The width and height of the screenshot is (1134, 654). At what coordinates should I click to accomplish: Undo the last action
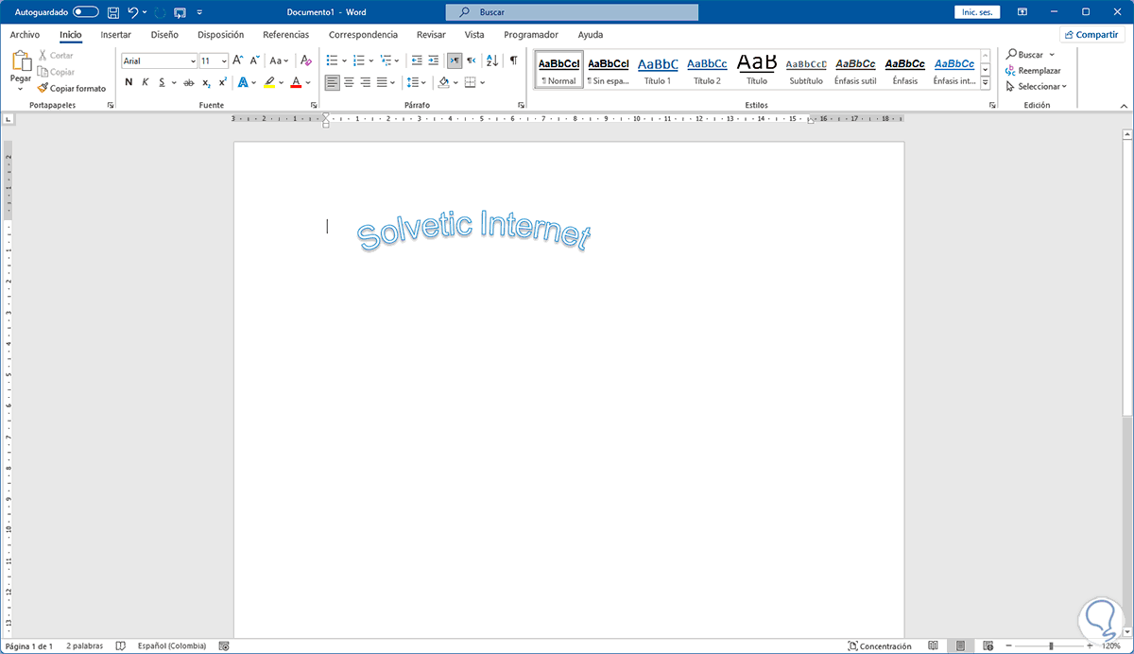click(x=133, y=12)
